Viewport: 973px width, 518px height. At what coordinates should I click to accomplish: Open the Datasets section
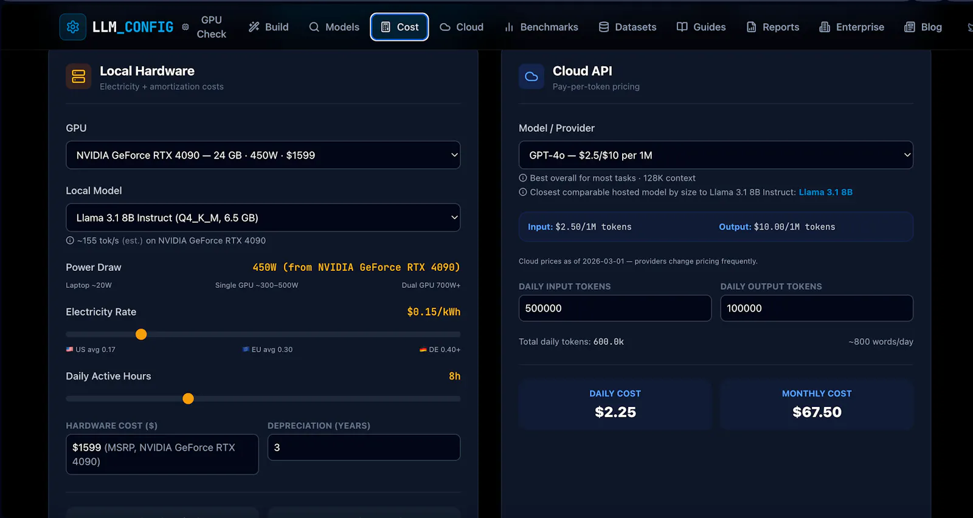[x=627, y=27]
